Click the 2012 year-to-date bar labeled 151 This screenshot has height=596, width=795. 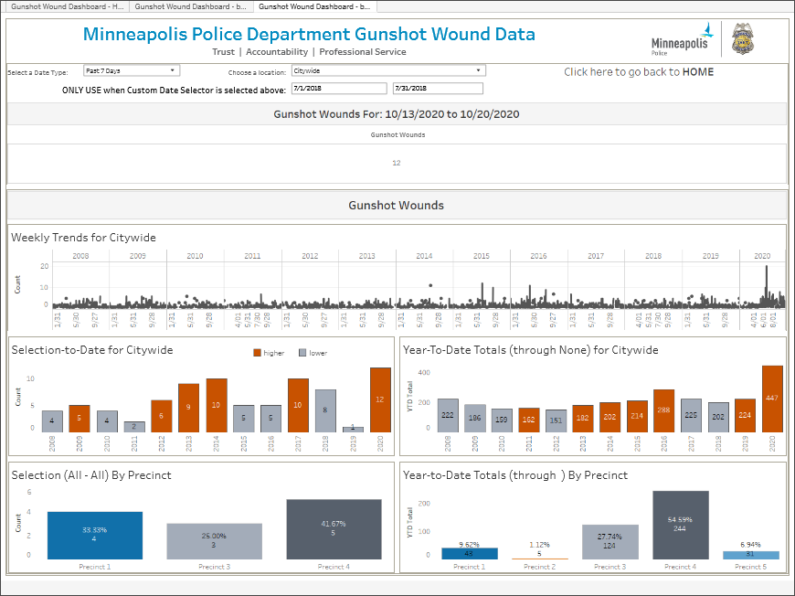pos(556,421)
